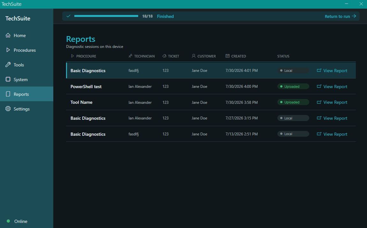Click the System chip icon
367x228 pixels.
point(8,80)
